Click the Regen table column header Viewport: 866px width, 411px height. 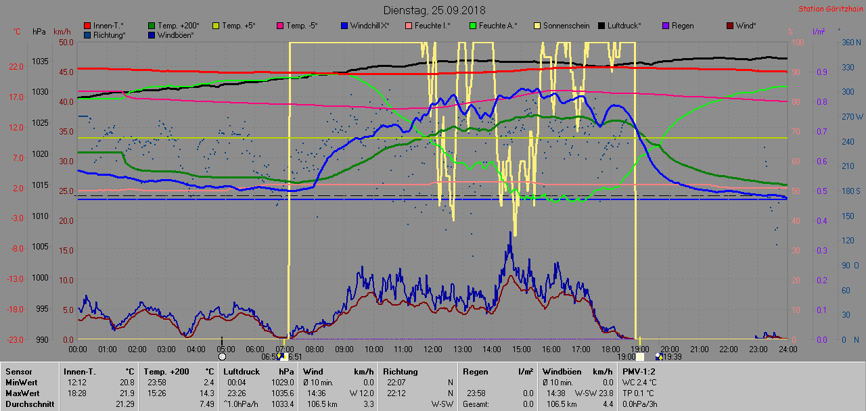(476, 371)
